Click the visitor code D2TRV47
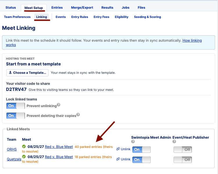This screenshot has width=218, height=174. (16, 89)
